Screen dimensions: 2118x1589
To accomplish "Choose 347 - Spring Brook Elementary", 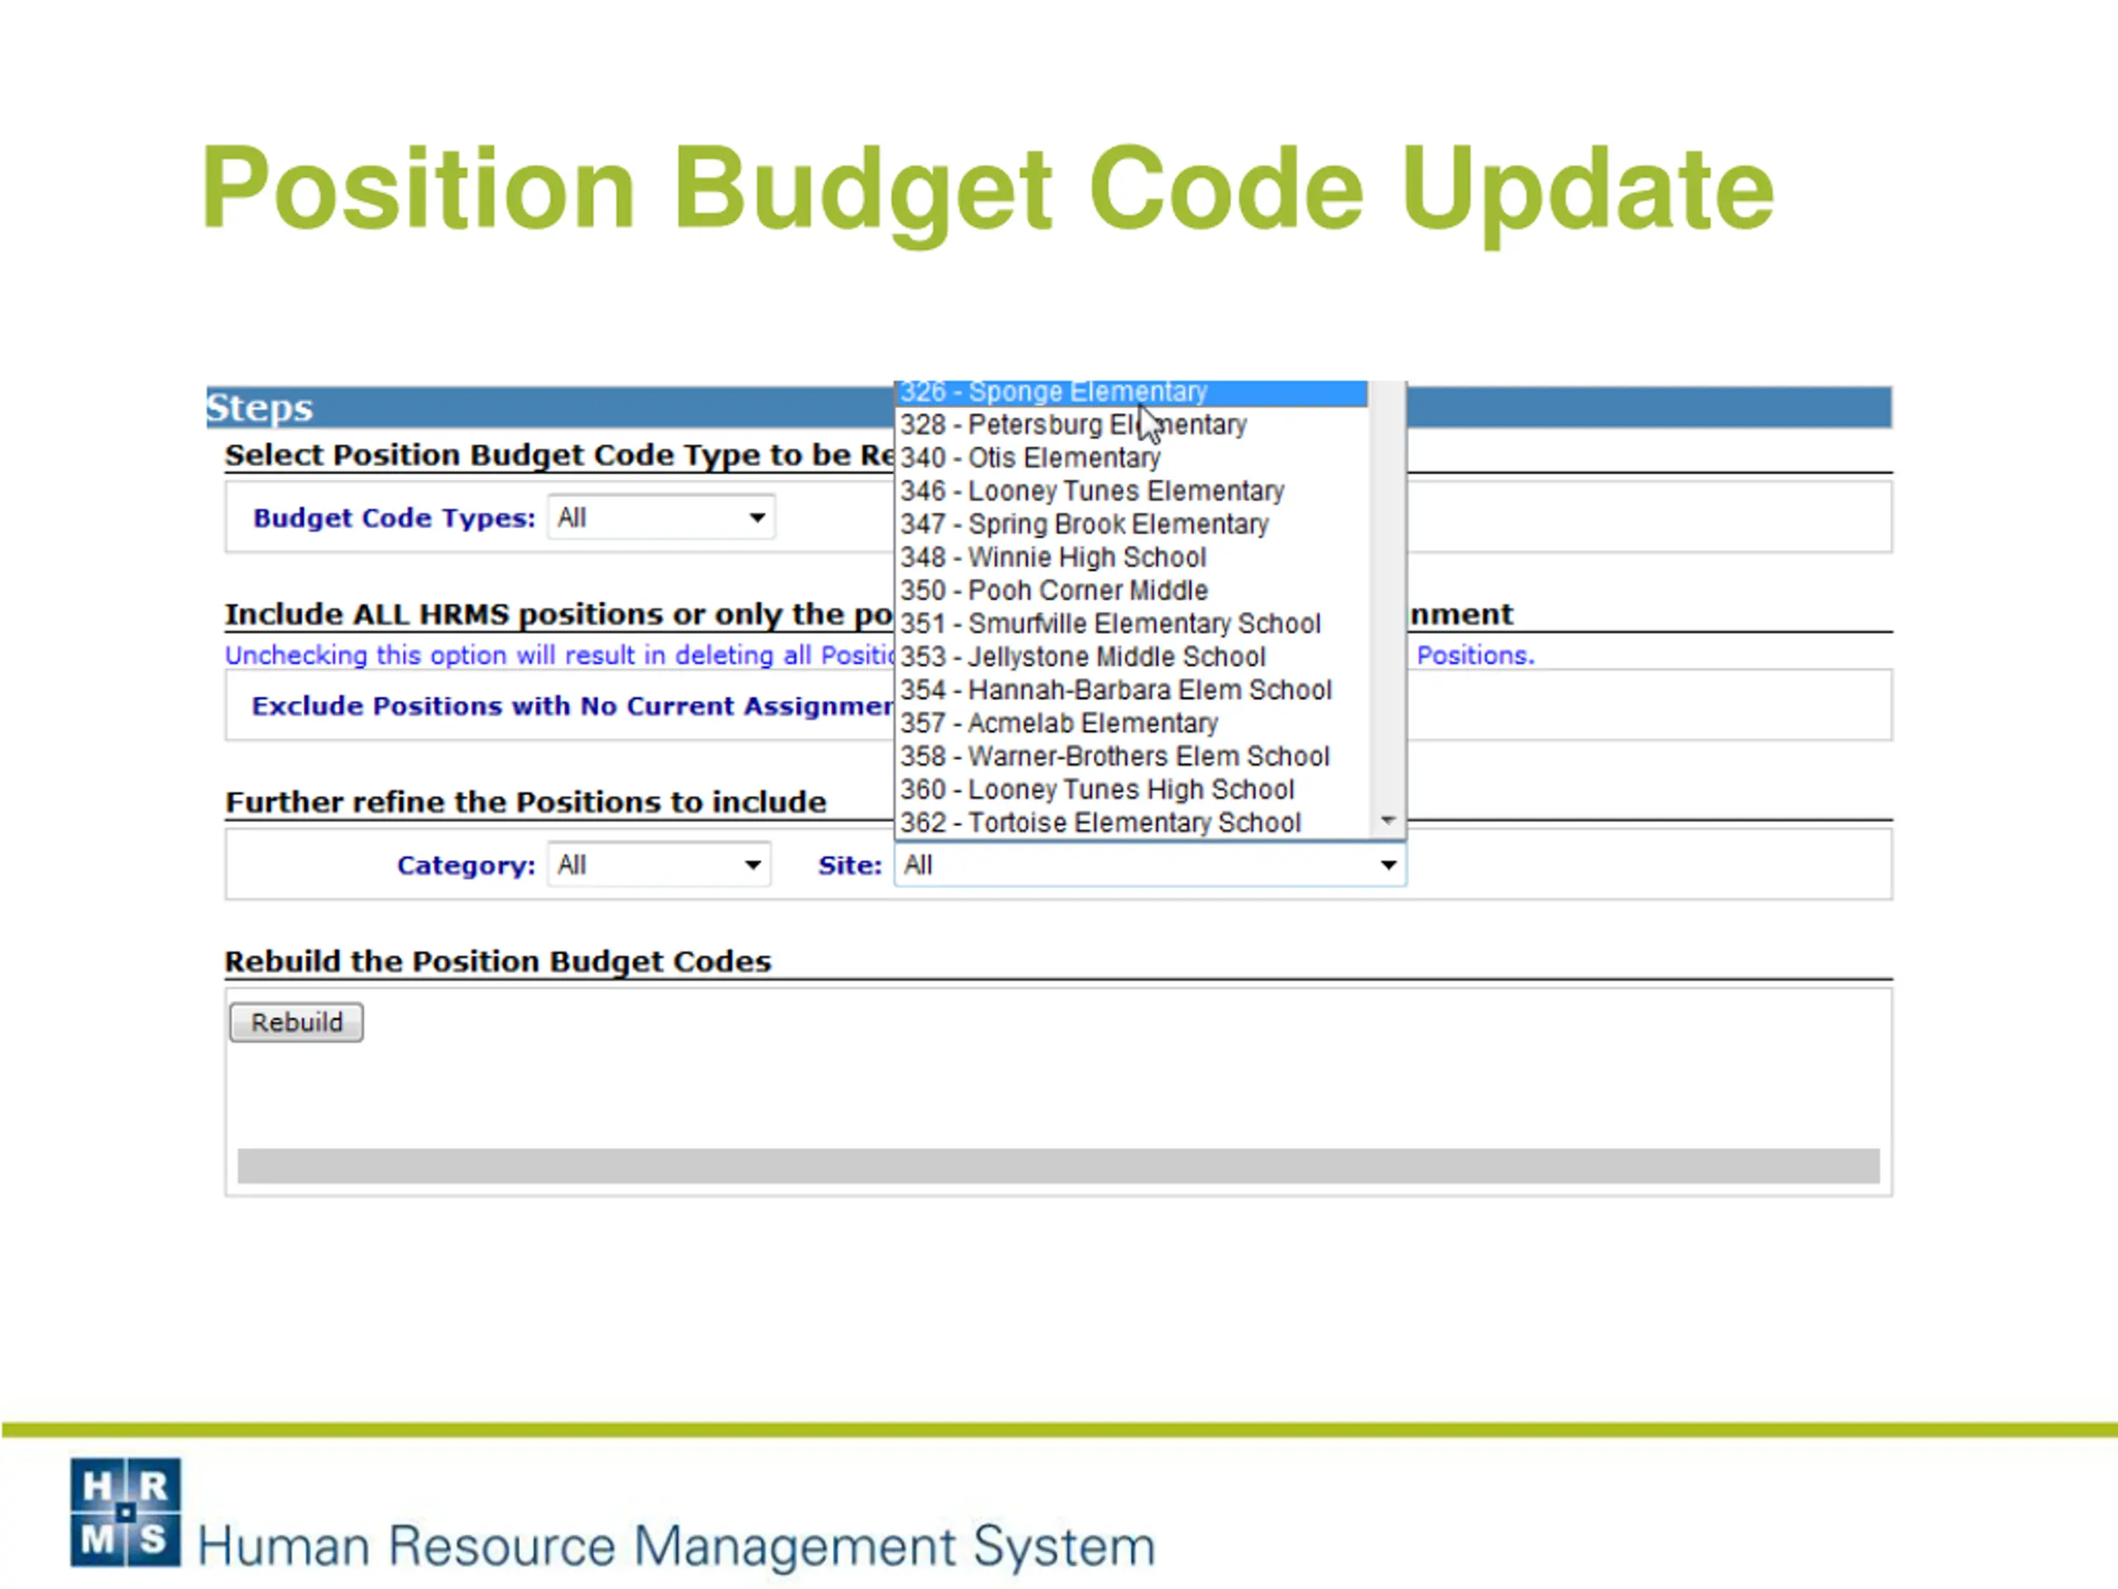I will point(1131,525).
